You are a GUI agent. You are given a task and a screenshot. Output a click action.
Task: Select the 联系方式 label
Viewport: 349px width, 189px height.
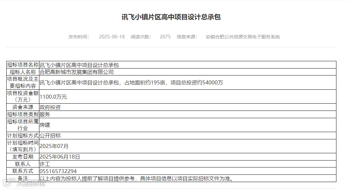23,171
